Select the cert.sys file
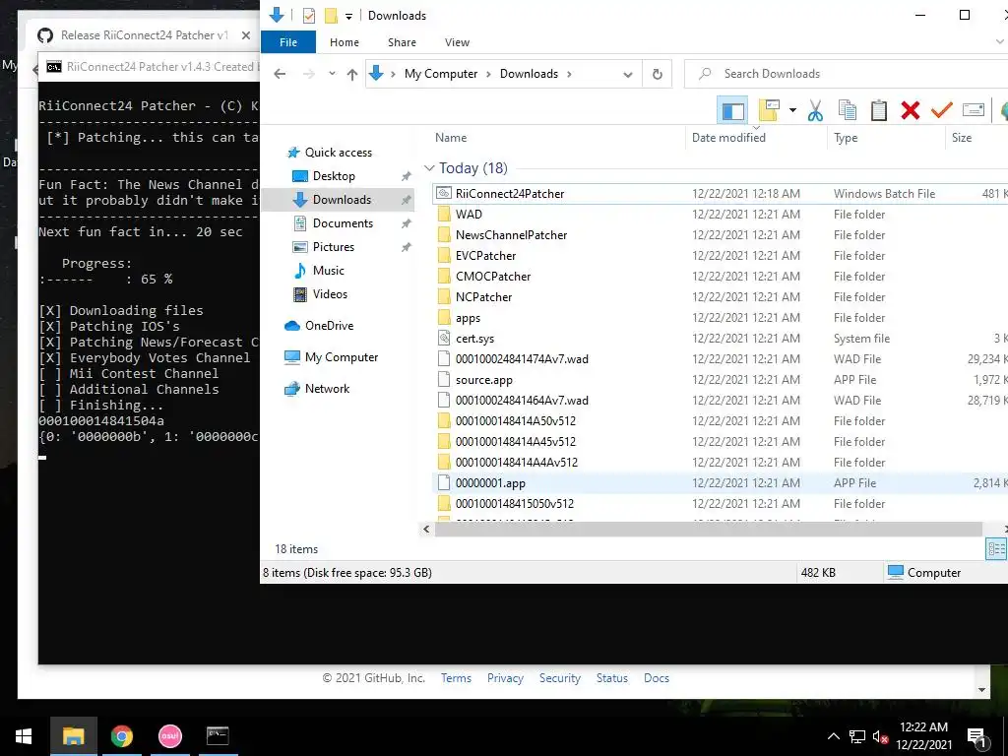The height and width of the screenshot is (756, 1008). click(x=474, y=339)
